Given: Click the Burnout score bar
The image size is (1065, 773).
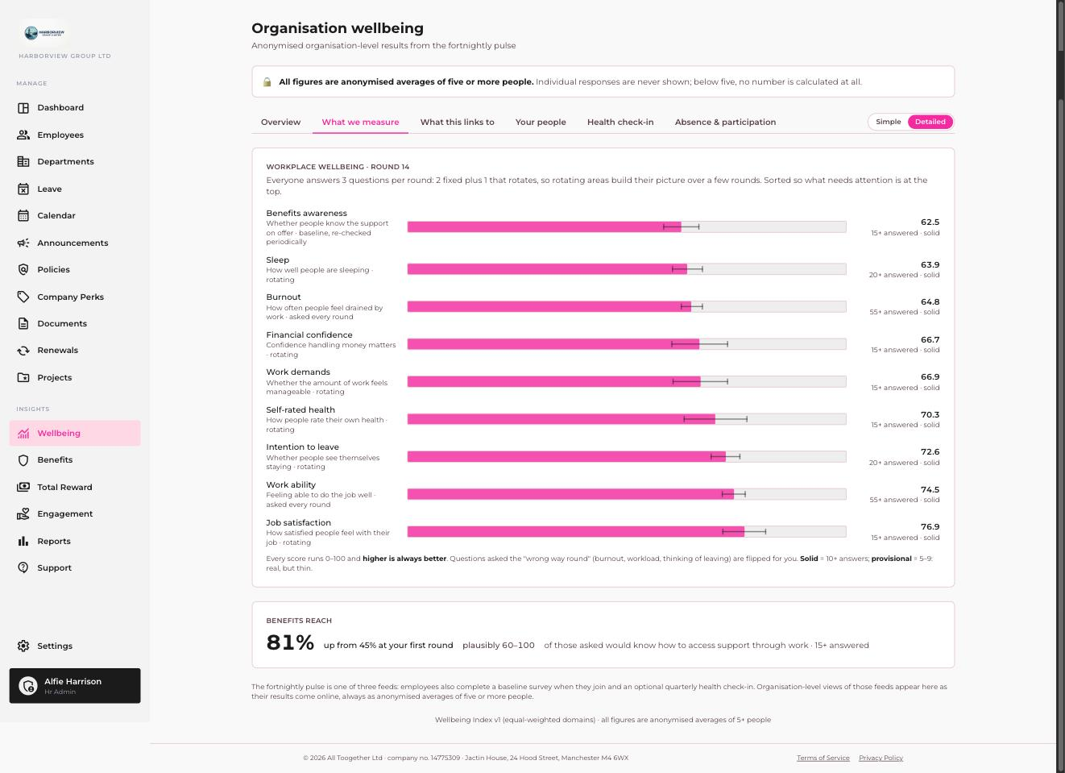Looking at the screenshot, I should pos(627,306).
